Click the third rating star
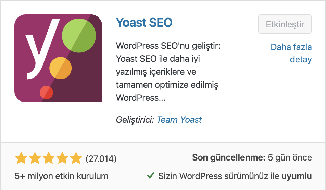The height and width of the screenshot is (190, 326). (49, 158)
